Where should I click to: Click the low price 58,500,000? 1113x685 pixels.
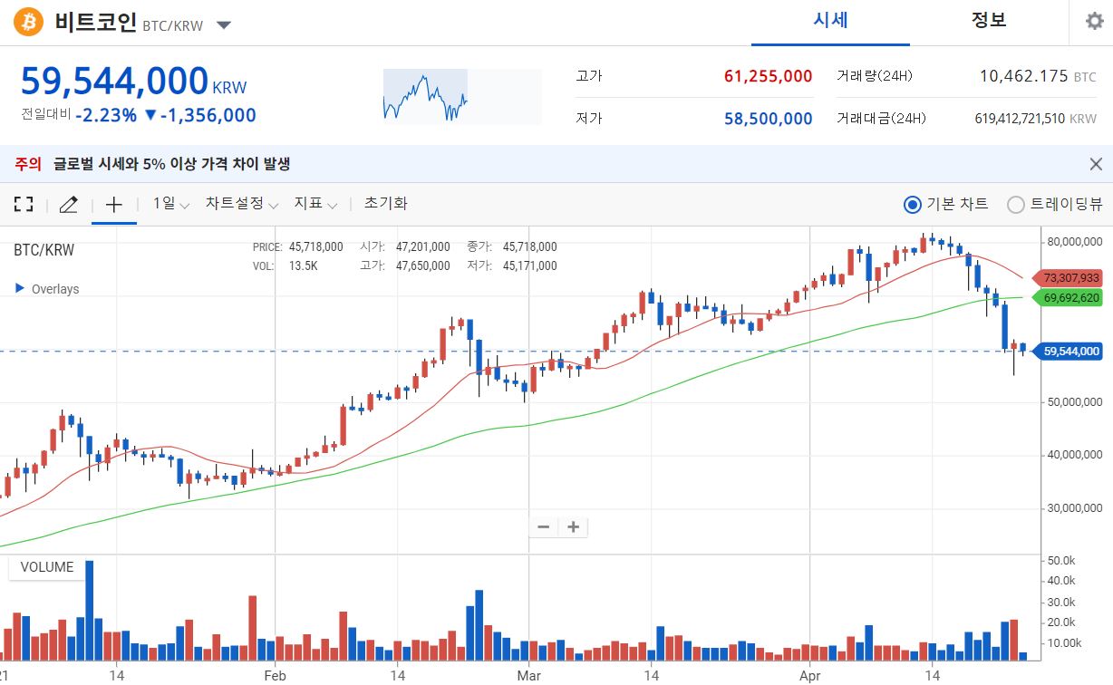[x=769, y=119]
